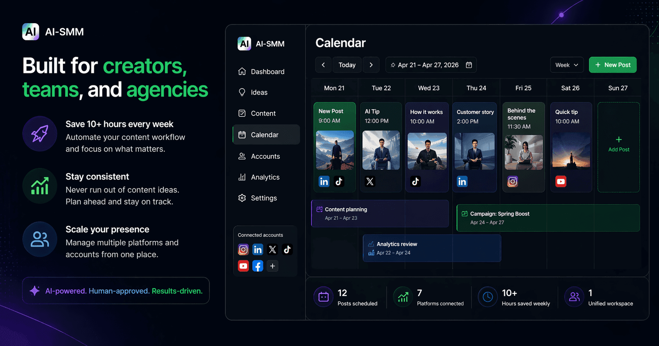Click the Facebook icon in Connected accounts
This screenshot has width=659, height=346.
click(258, 266)
